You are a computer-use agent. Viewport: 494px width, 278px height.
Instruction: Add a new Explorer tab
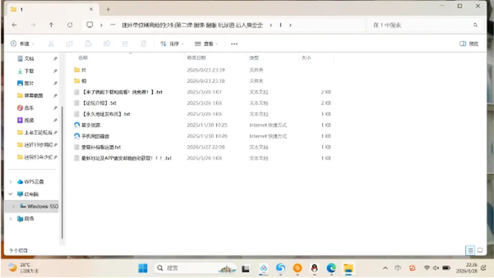(108, 9)
